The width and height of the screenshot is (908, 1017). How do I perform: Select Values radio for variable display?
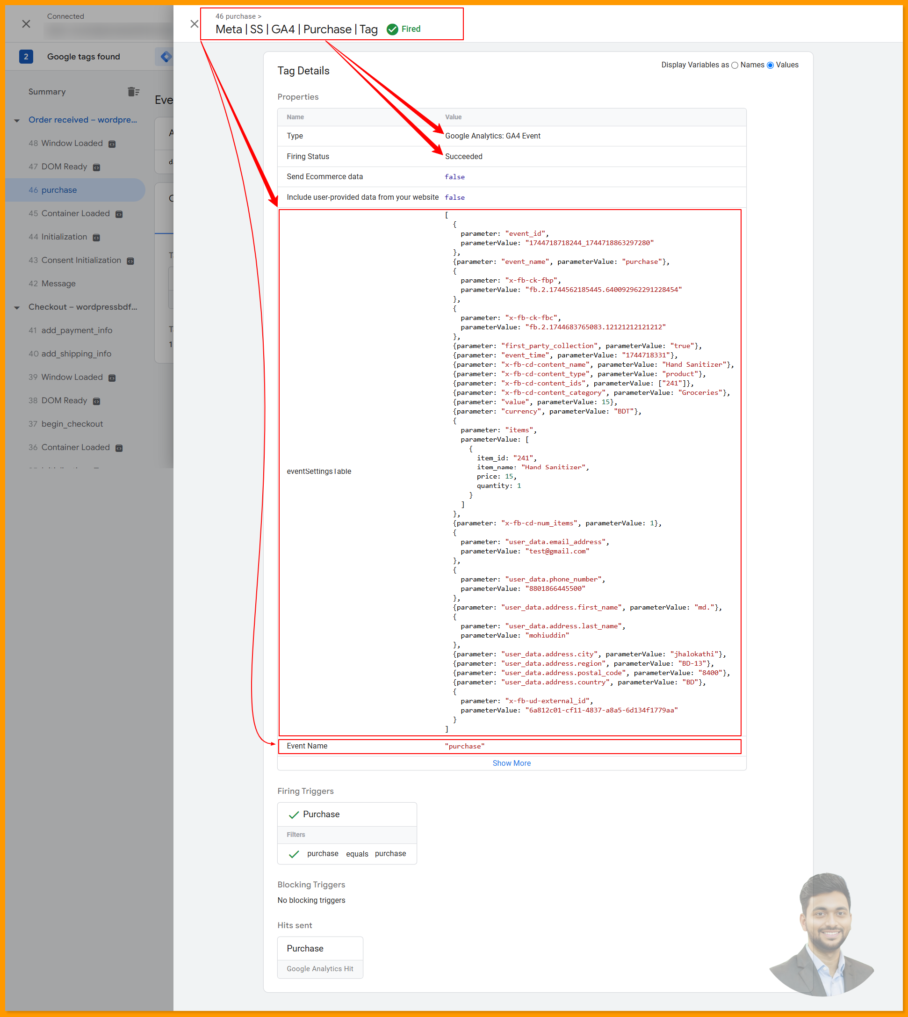click(770, 65)
